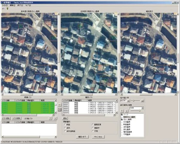Click the right image pane's horizontal scrollbar
This screenshot has width=180, height=144.
[x=149, y=94]
